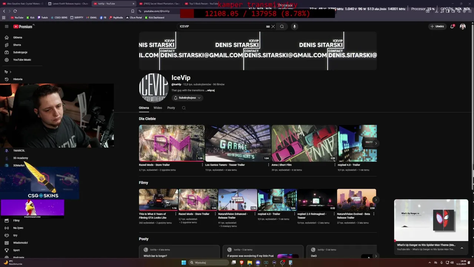Click the address bar URL
Image resolution: width=474 pixels, height=267 pixels.
[157, 11]
